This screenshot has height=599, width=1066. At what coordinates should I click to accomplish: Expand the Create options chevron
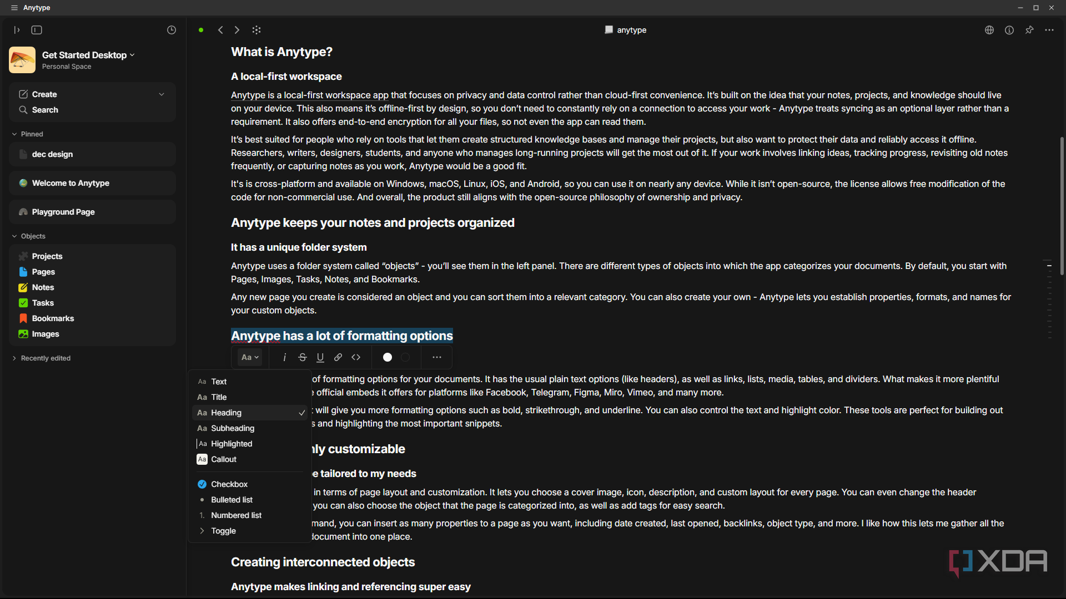162,94
